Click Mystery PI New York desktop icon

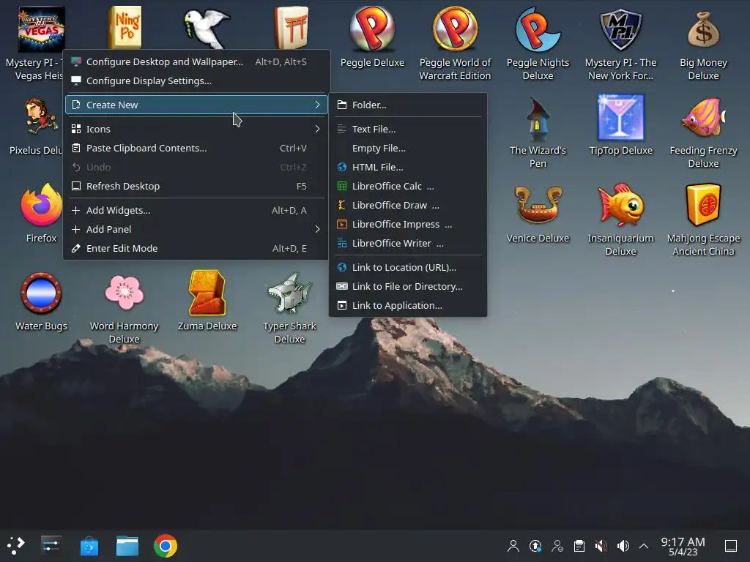[x=620, y=29]
